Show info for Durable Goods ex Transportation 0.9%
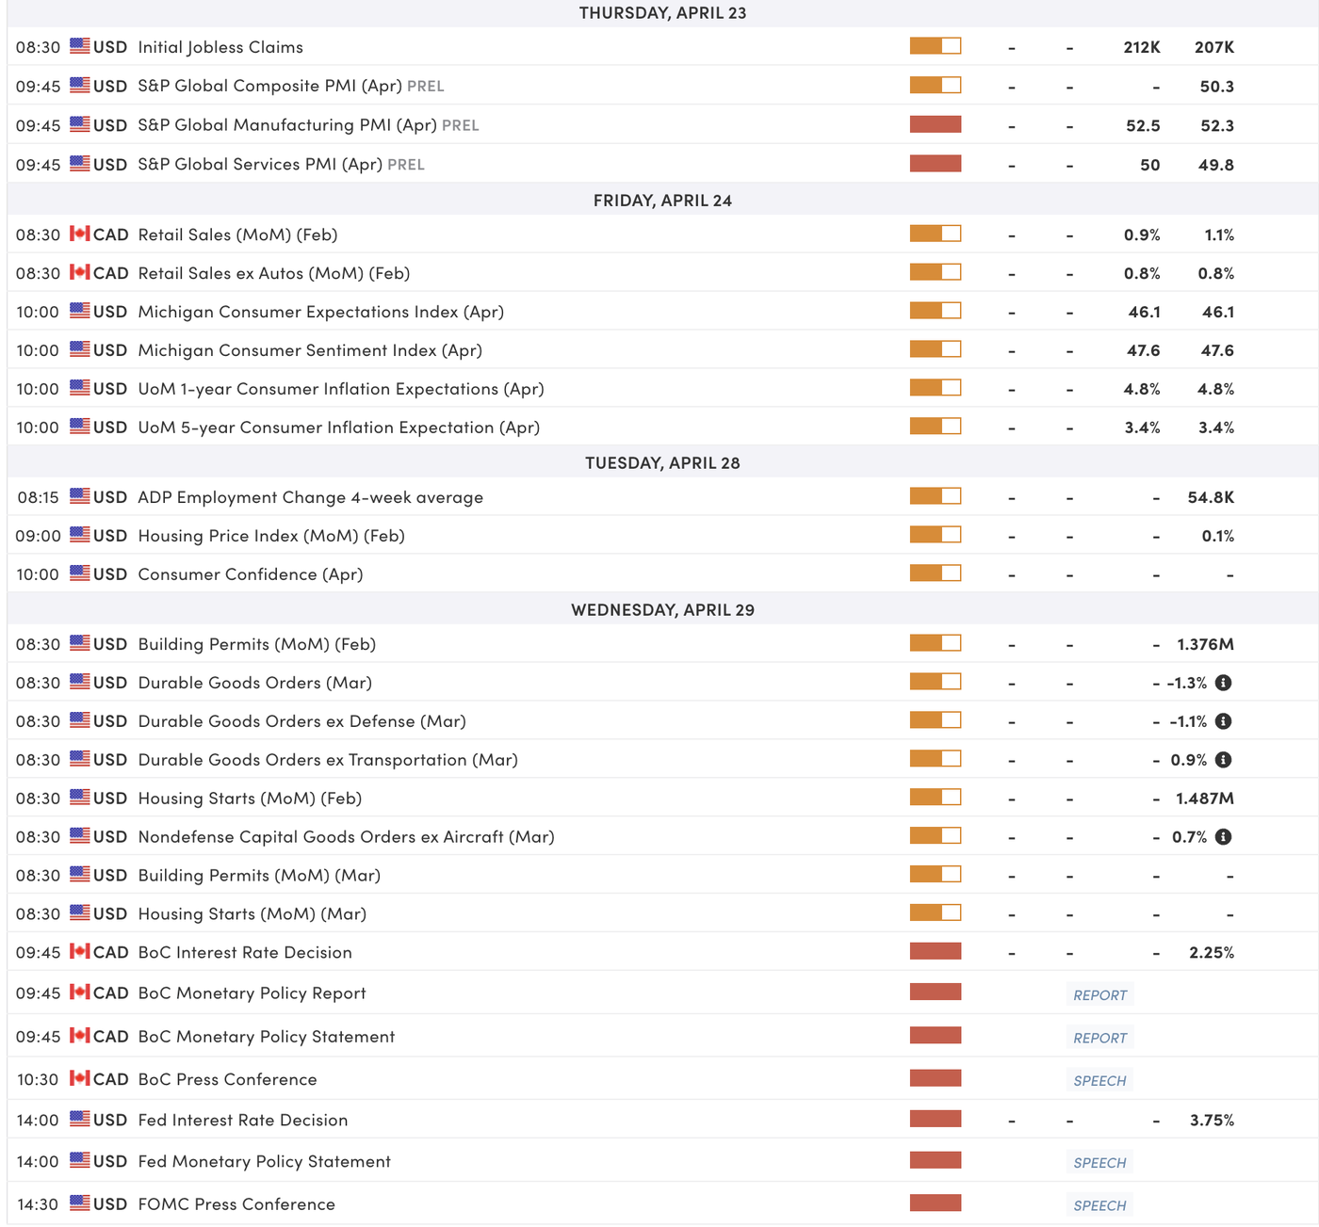1319x1227 pixels. pyautogui.click(x=1223, y=760)
